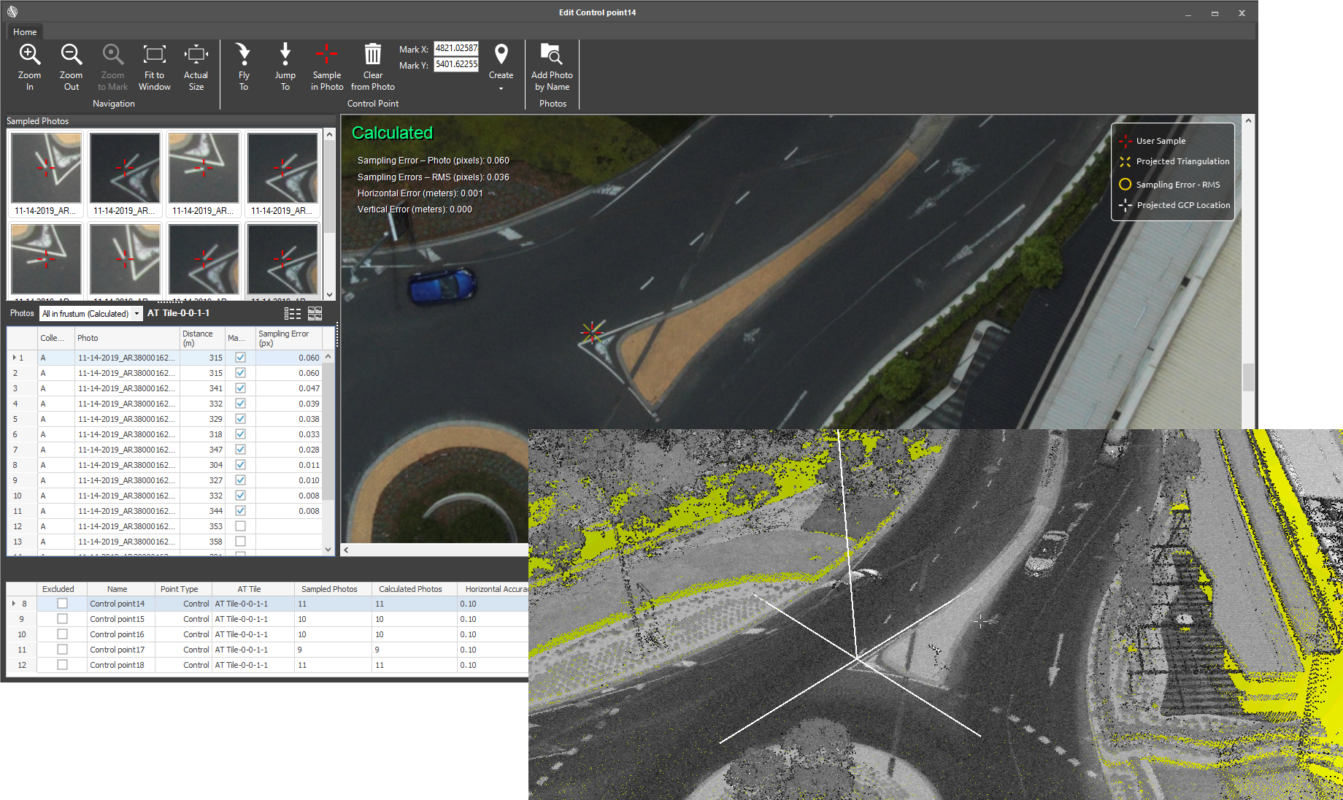Switch photos panel to thumbnail grid view
1343x800 pixels.
click(315, 313)
